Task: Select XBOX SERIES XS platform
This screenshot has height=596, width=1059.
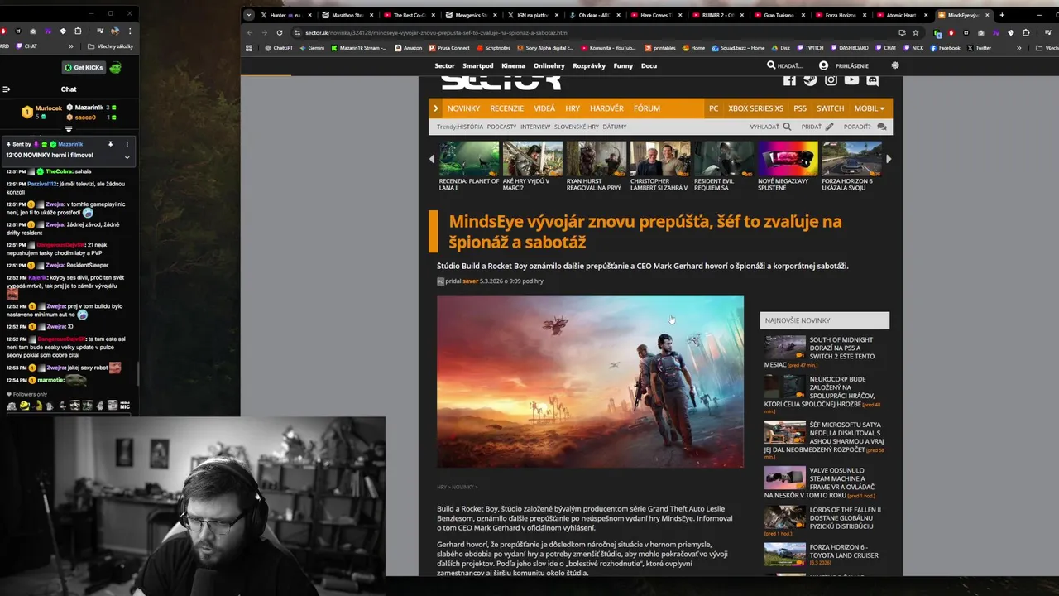Action: (x=755, y=108)
